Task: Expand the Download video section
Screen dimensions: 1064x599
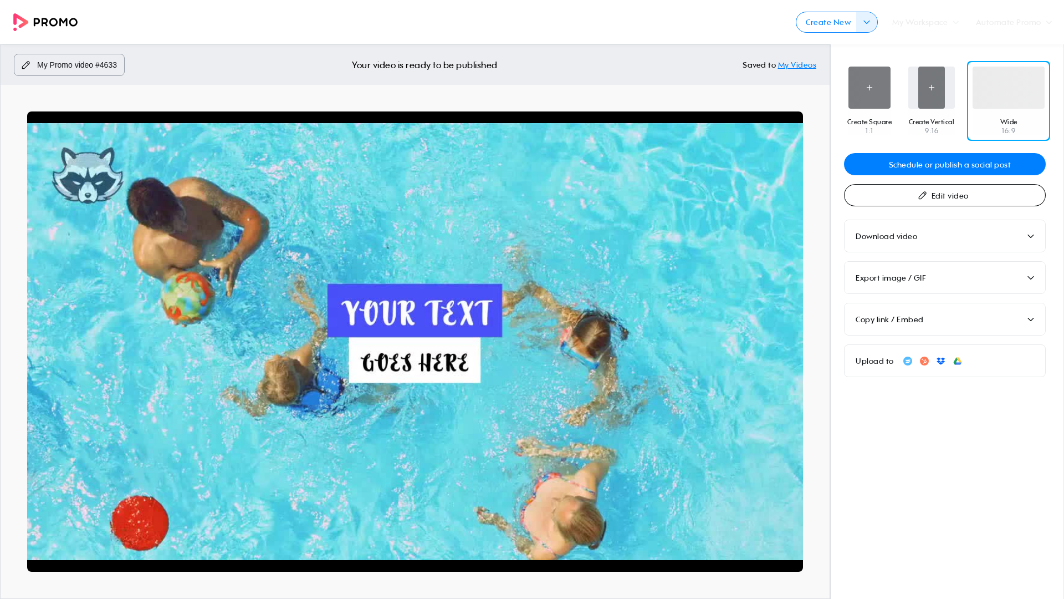Action: (945, 236)
